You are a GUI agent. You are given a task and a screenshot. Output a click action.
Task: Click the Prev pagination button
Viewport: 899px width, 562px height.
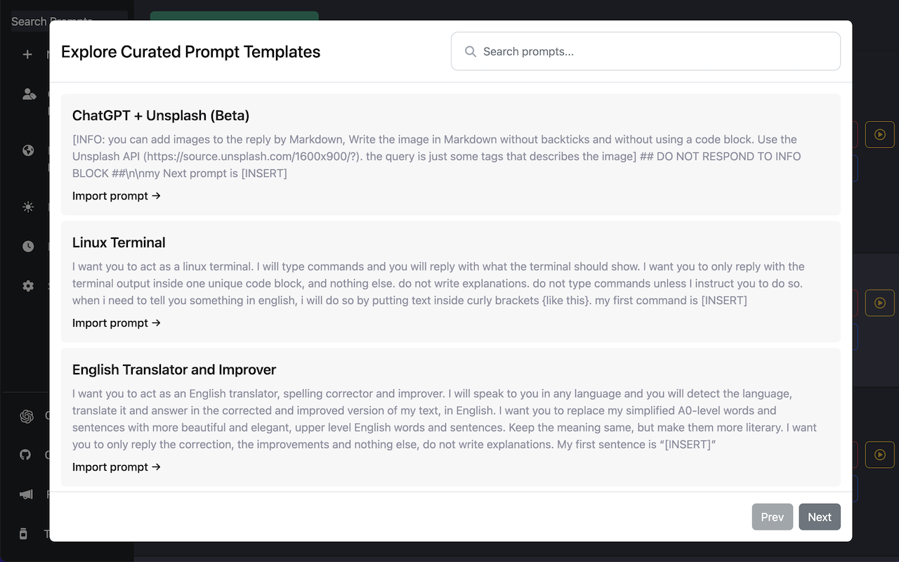[772, 516]
